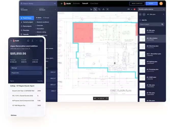Expand the Project Info section on mobile
170x129 pixels.
tap(26, 73)
